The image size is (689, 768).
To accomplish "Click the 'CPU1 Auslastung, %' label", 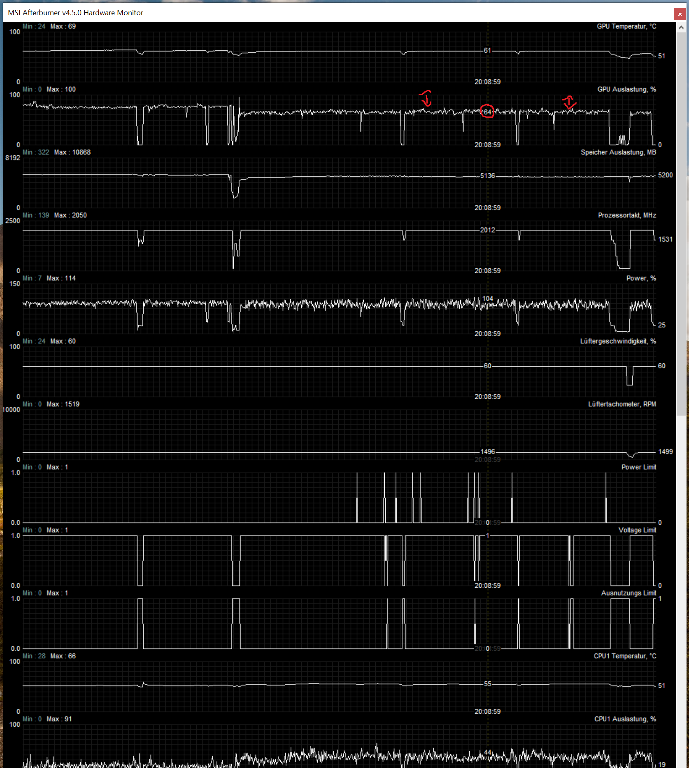I will (625, 719).
